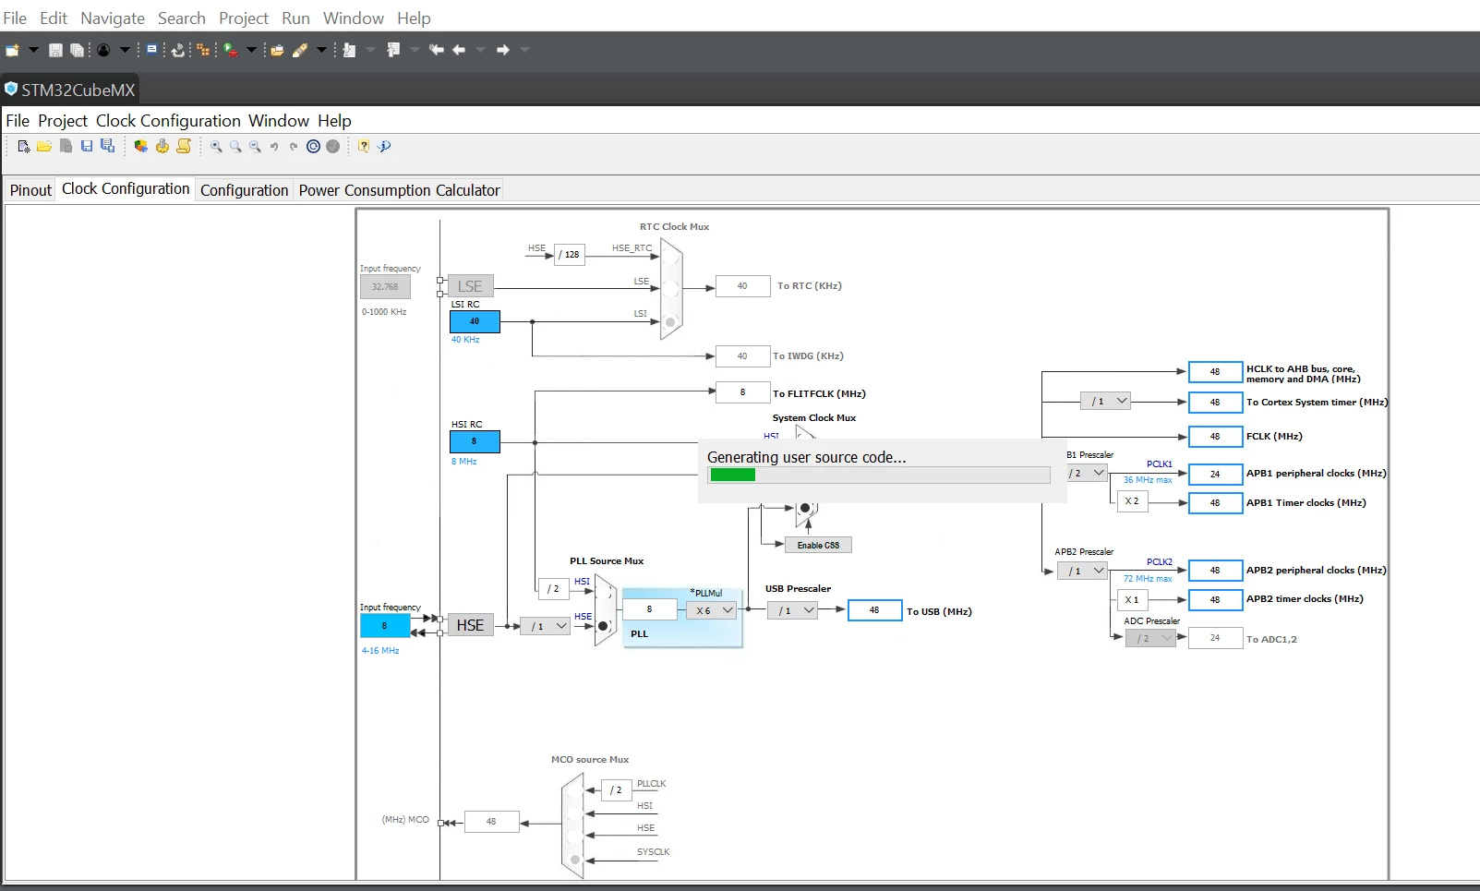Open dropdown arrow next to New toolbar icon
This screenshot has height=891, width=1480.
click(33, 50)
